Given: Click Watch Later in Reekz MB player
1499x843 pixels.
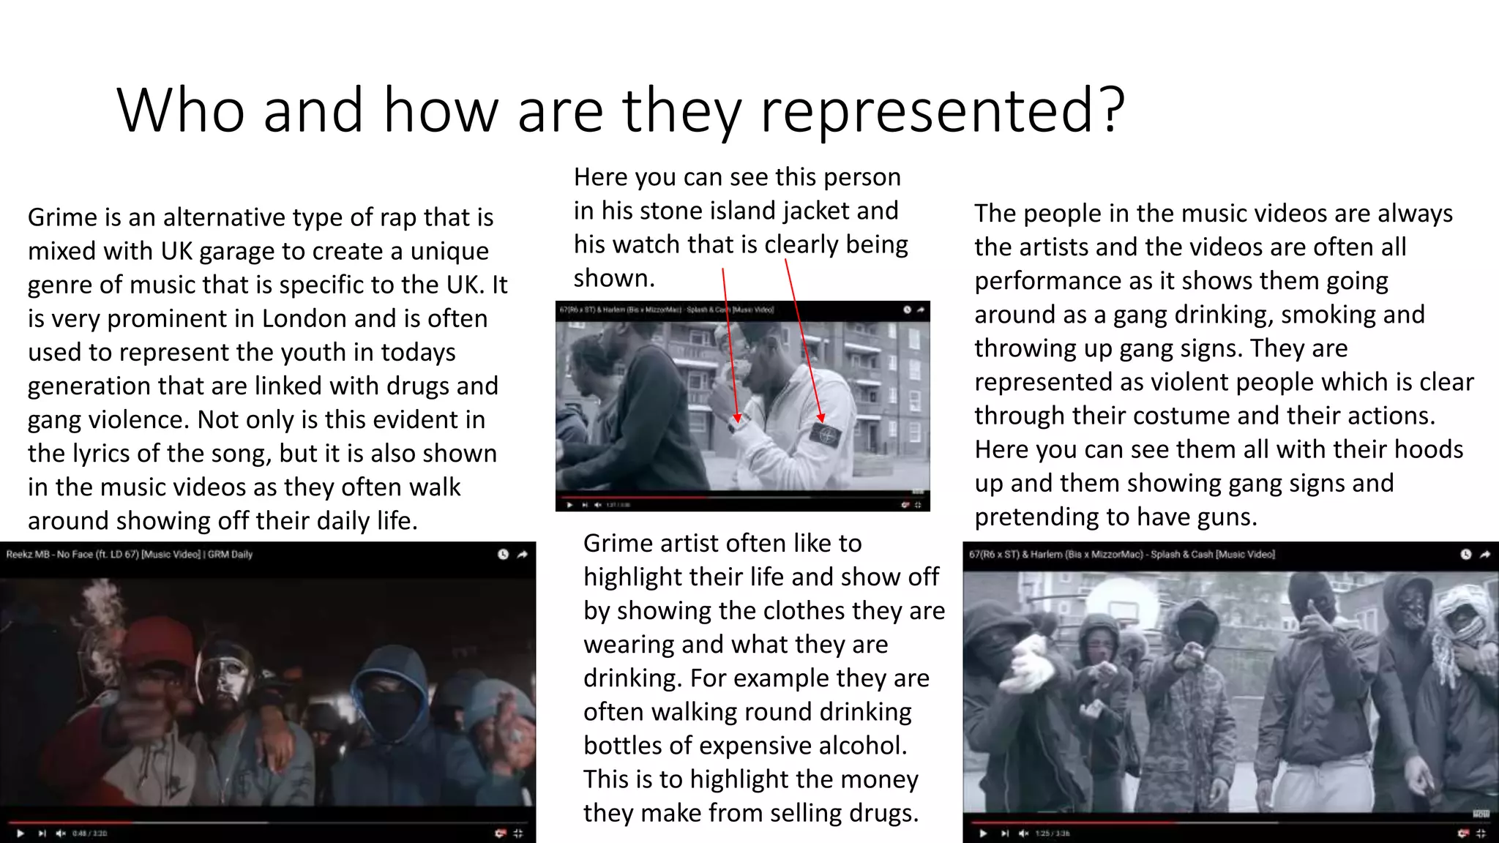Looking at the screenshot, I should [503, 555].
